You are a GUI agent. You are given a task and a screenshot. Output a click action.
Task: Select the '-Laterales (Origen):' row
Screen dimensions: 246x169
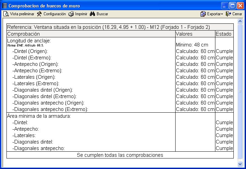click(120, 77)
